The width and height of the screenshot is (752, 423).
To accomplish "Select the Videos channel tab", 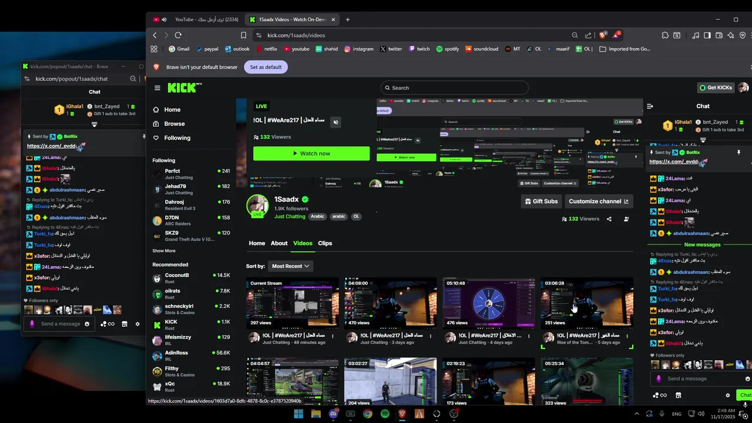I will click(x=303, y=243).
